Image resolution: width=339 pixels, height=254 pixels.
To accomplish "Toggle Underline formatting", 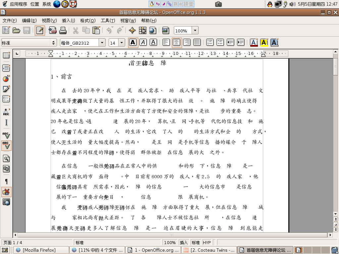I will click(x=153, y=43).
